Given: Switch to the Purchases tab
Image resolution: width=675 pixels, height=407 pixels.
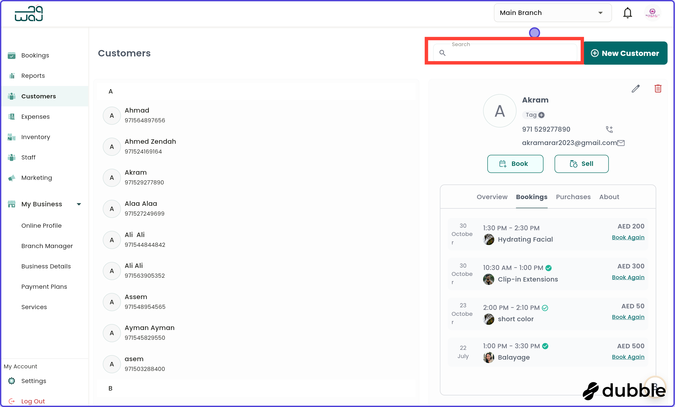Looking at the screenshot, I should click(x=573, y=197).
